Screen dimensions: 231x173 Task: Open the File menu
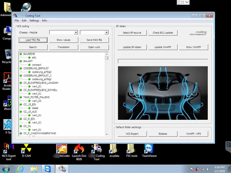[x=17, y=21]
